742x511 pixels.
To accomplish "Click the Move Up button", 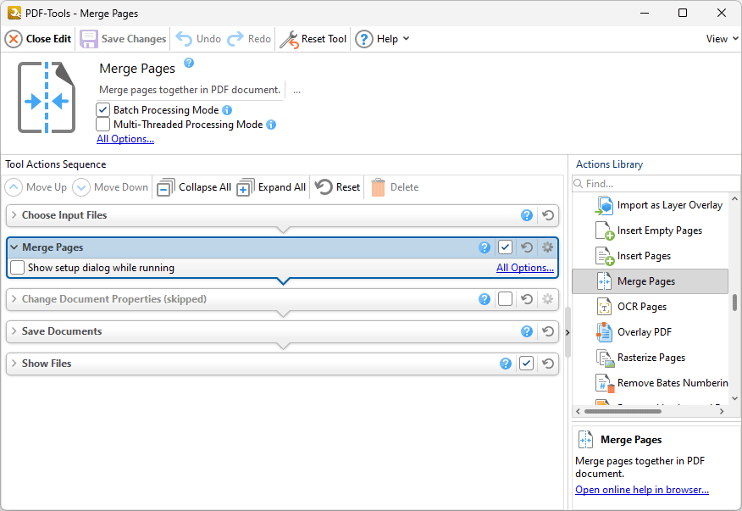I will (36, 187).
